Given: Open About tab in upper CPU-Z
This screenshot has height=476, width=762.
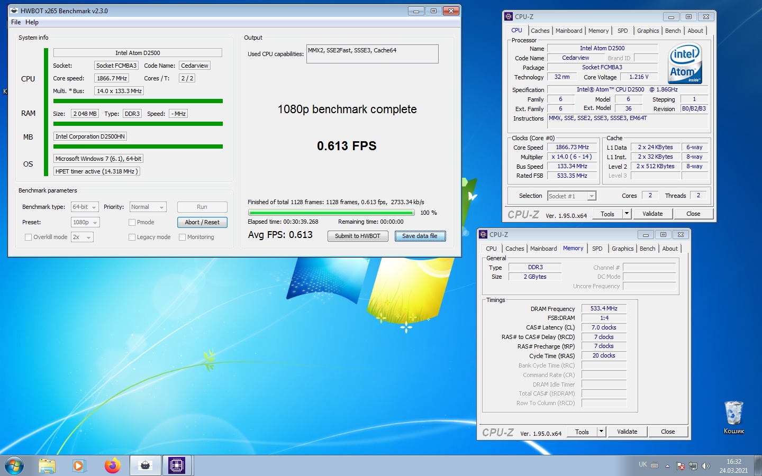Looking at the screenshot, I should coord(695,31).
